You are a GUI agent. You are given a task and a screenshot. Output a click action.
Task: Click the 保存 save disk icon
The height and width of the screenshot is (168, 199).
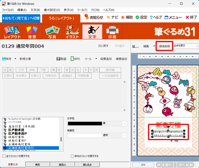[x=4, y=59]
